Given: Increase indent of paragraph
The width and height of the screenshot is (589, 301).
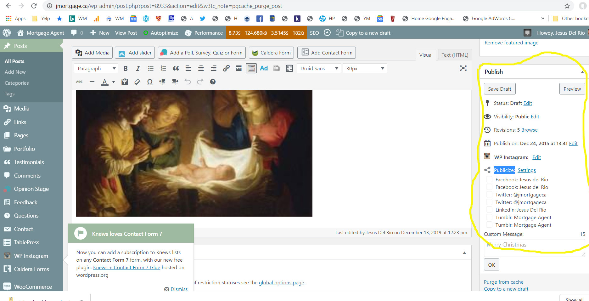Looking at the screenshot, I should point(175,82).
